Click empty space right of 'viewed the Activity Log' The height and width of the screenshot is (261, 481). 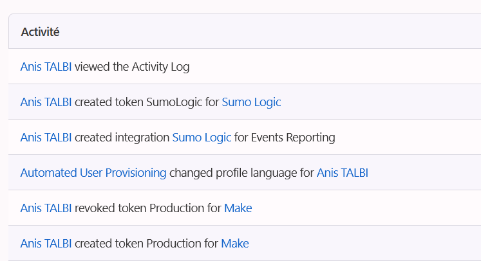point(335,66)
